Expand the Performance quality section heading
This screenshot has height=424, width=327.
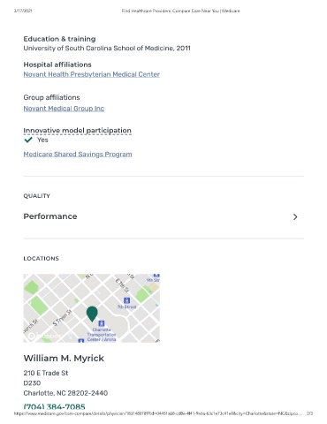[x=50, y=216]
